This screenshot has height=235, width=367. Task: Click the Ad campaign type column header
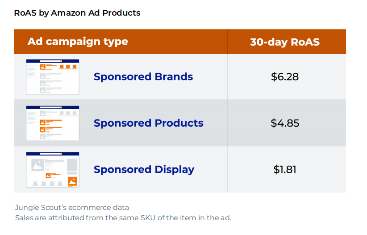pos(78,42)
